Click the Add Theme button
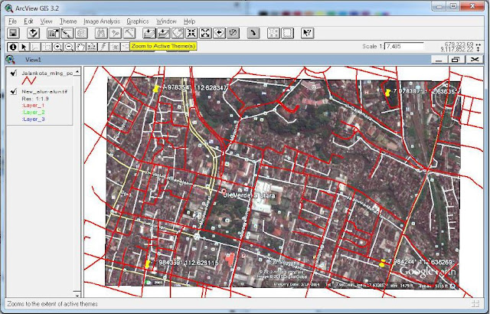Viewport: 490px width, 314px height. 33,33
